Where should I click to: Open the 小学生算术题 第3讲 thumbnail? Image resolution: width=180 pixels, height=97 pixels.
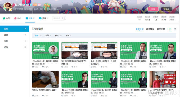click(x=163, y=79)
